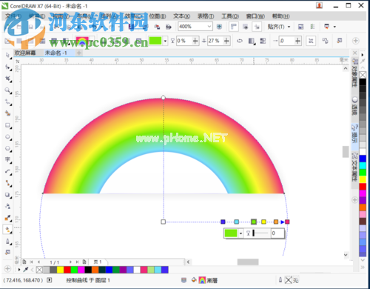Click the outline pen icon in status bar
370x289 pixels.
click(280, 280)
